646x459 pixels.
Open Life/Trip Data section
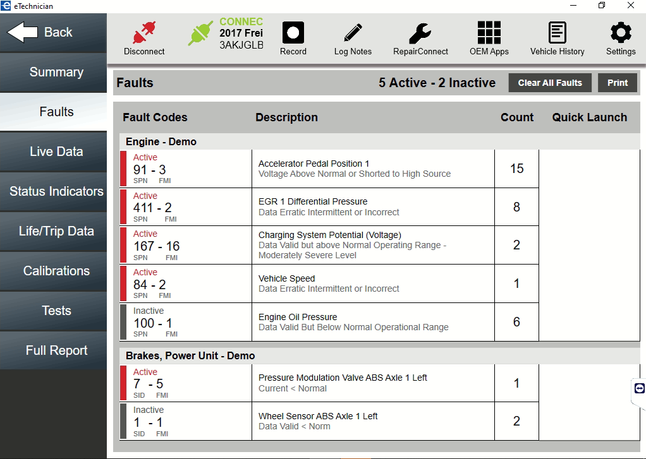54,231
